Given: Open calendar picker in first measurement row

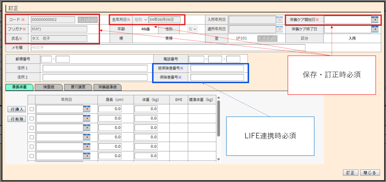Looking at the screenshot, I should point(87,109).
